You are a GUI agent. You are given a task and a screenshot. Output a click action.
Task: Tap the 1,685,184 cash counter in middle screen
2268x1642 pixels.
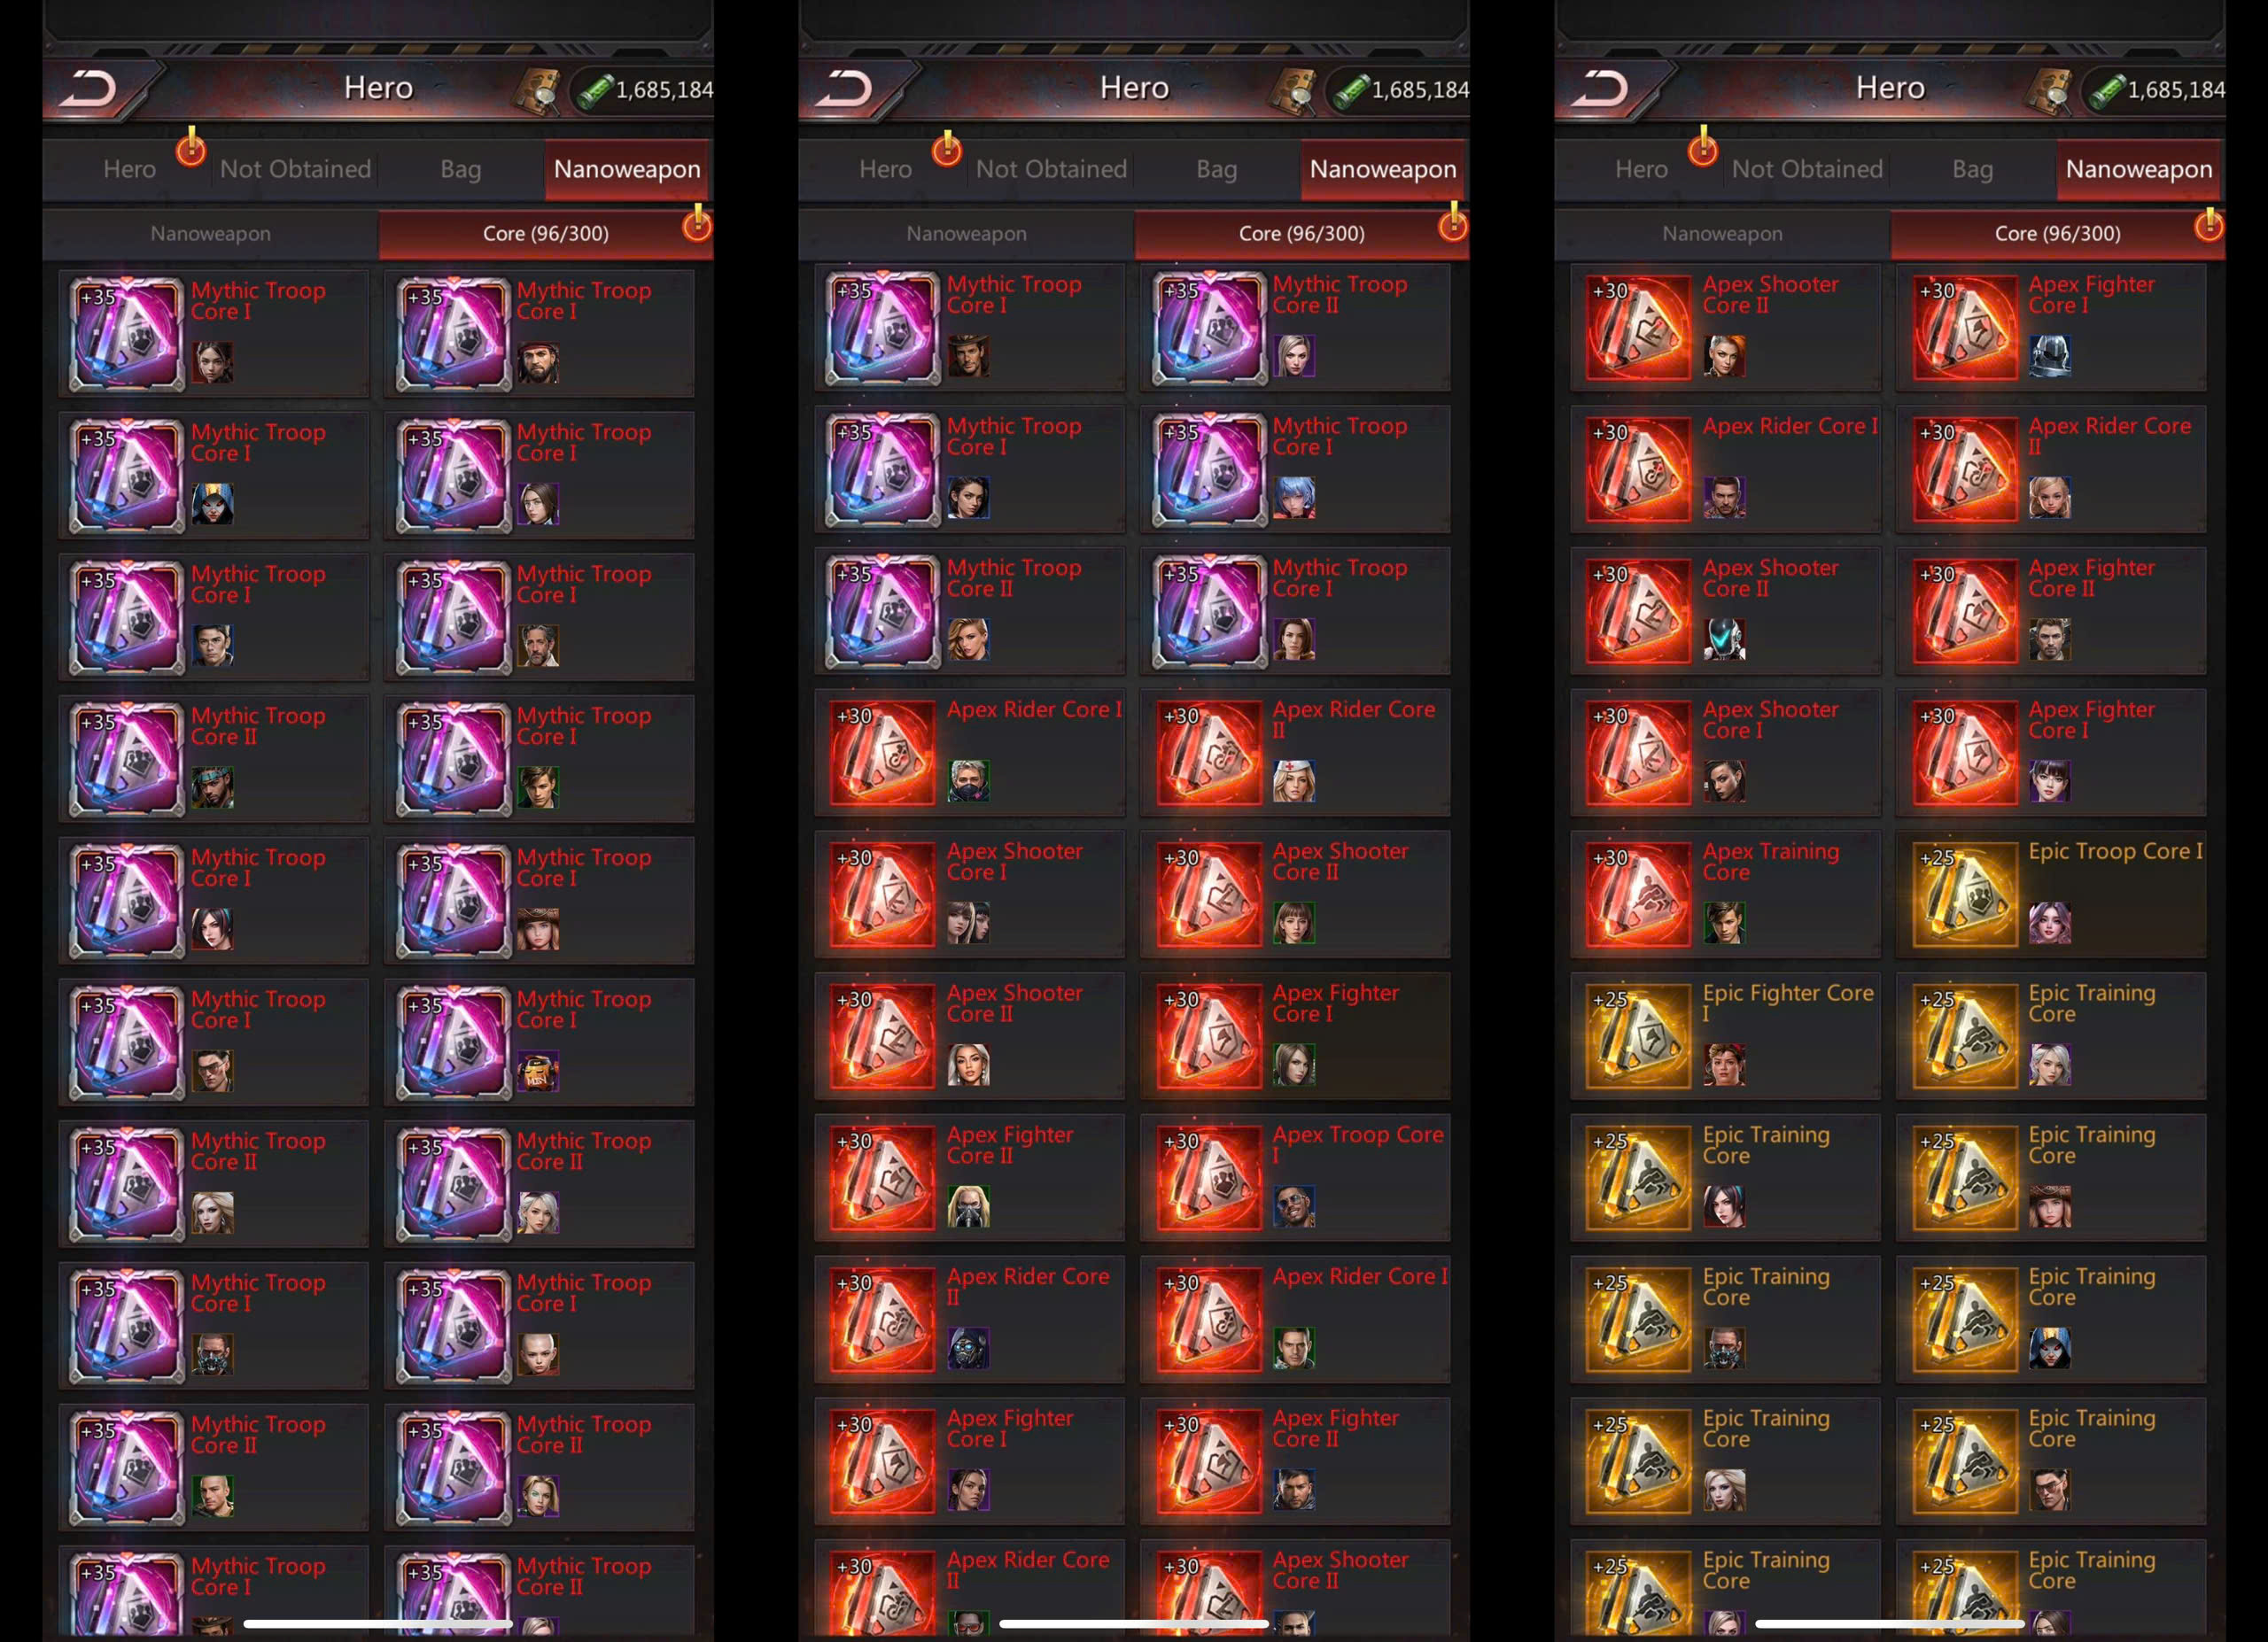(1400, 90)
